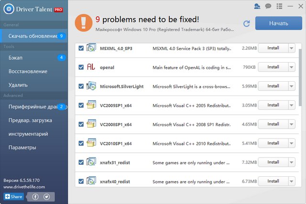306x204 pixels.
Task: Select Скачать обновление in the sidebar
Action: [x=34, y=36]
